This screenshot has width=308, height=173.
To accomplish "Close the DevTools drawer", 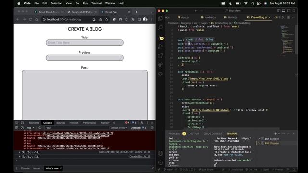I will pos(153,168).
